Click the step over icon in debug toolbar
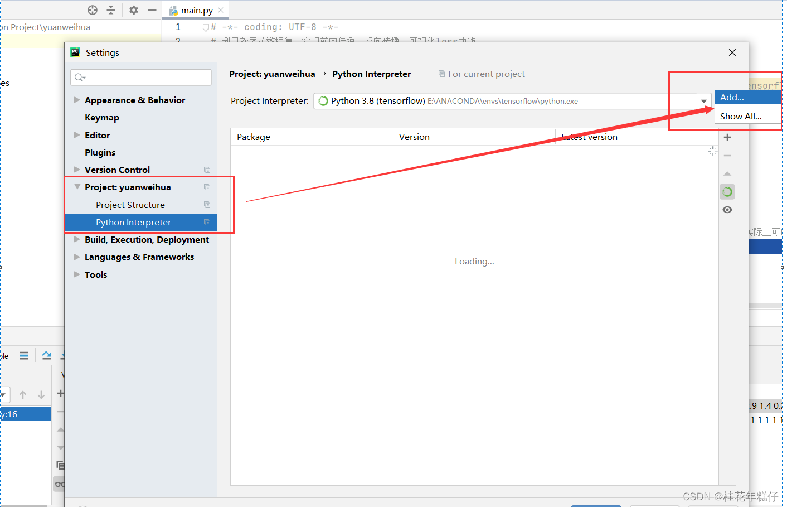The height and width of the screenshot is (507, 787). pos(47,355)
